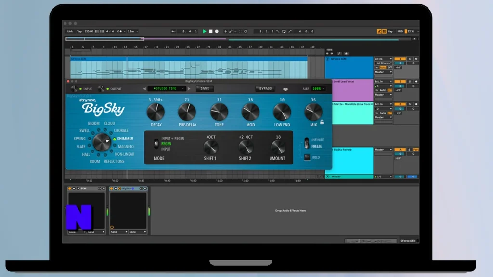Click the TONE knob
This screenshot has width=493, height=277.
(x=219, y=112)
